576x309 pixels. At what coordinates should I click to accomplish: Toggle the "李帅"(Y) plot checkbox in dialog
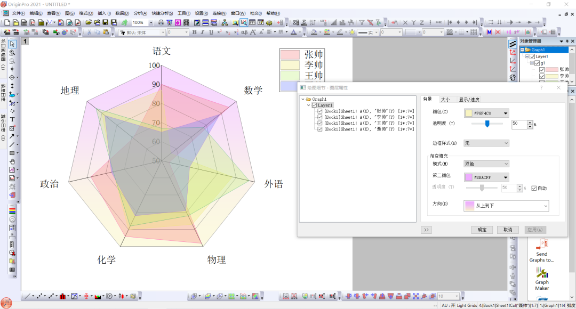pos(320,117)
